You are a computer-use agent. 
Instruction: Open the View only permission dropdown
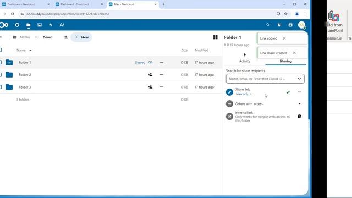pos(244,94)
